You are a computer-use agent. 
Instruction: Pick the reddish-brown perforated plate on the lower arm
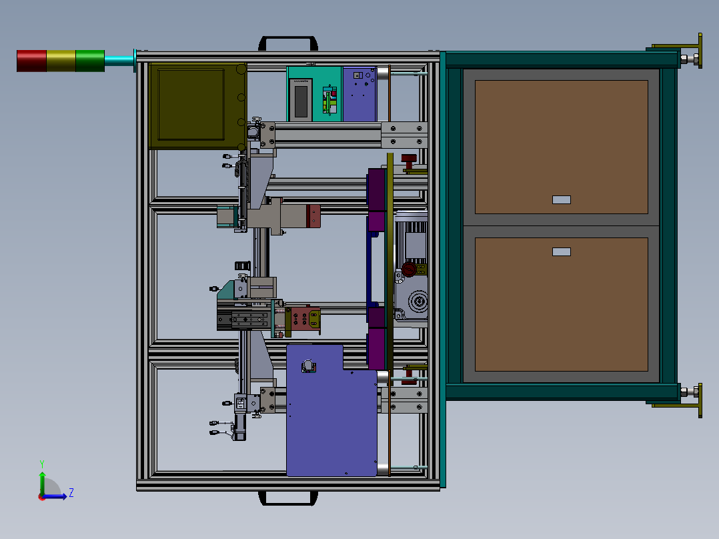point(305,319)
